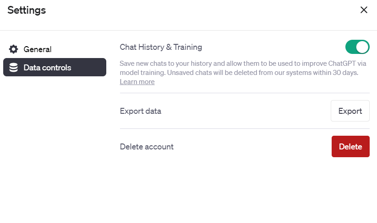Viewport: 377px width, 223px height.
Task: Click the database stack icon for Data controls
Action: click(x=14, y=68)
